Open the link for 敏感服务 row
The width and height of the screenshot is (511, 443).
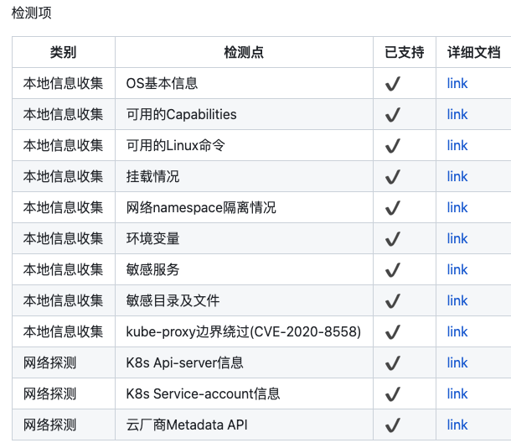(457, 269)
